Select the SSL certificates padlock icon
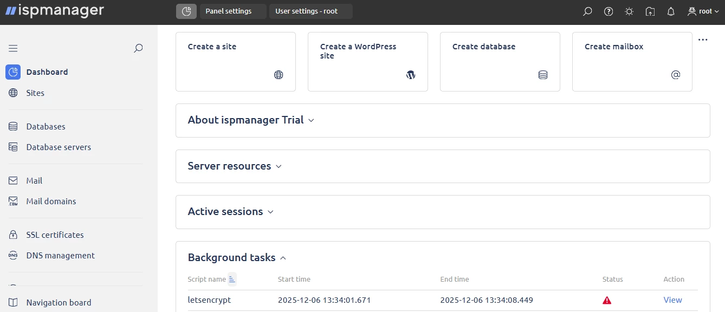The image size is (725, 312). click(x=12, y=235)
